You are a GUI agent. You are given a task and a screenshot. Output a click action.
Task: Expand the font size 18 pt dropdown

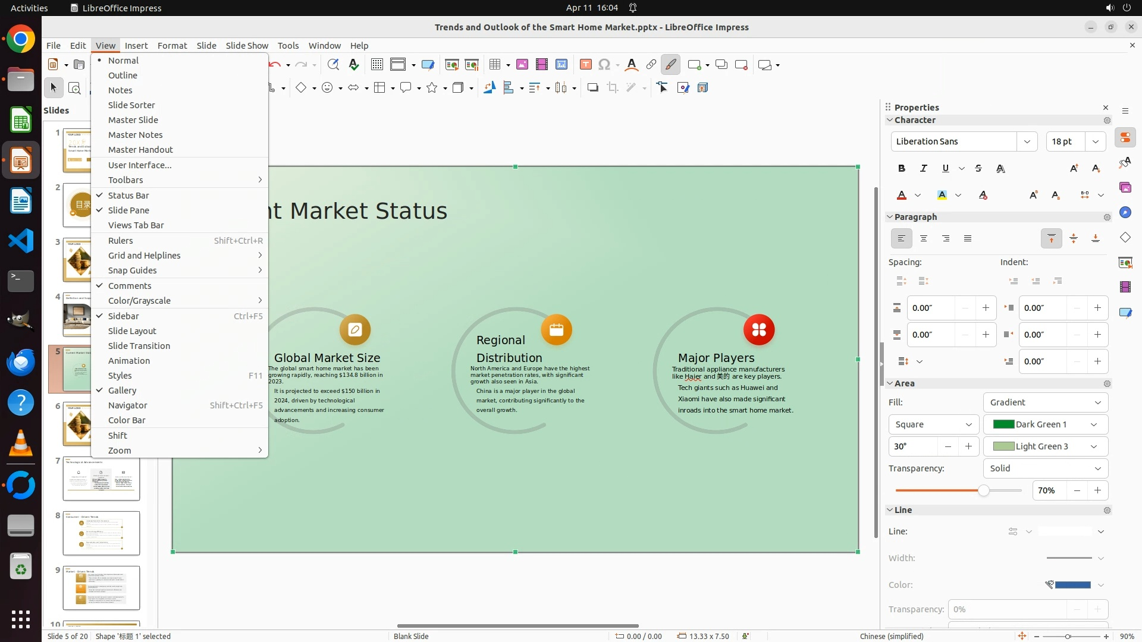(1096, 141)
